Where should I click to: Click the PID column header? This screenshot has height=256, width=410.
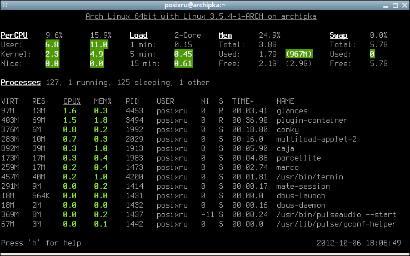[x=132, y=101]
